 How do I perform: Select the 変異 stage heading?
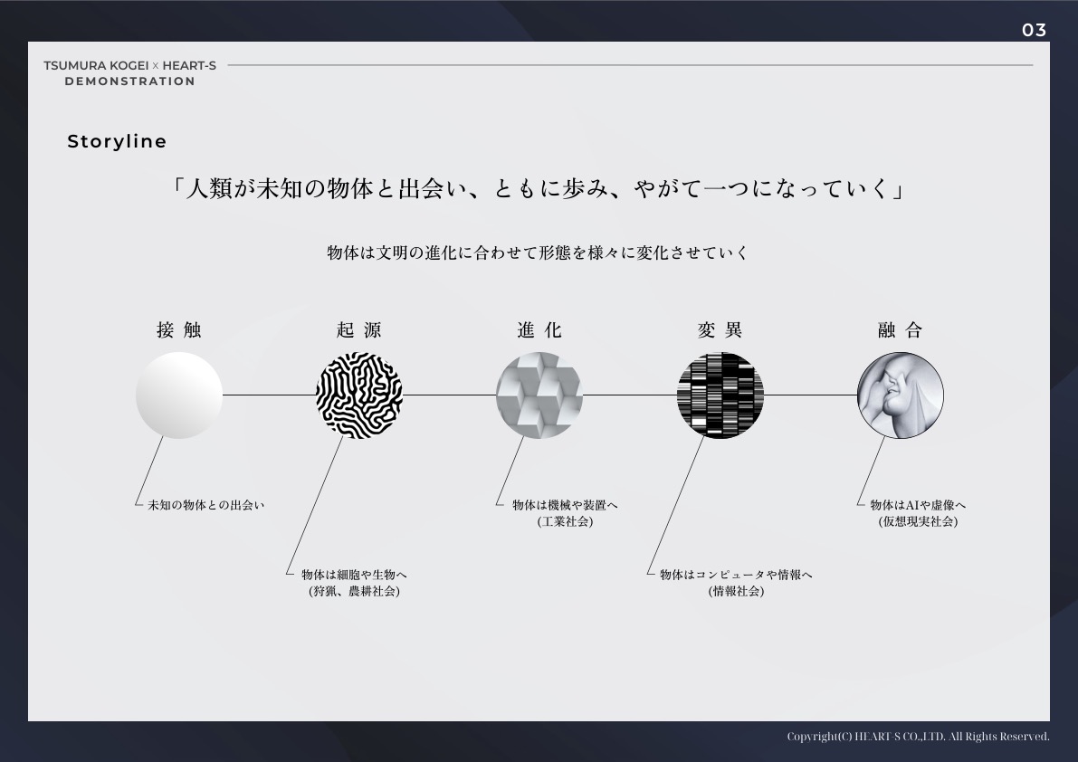point(720,330)
